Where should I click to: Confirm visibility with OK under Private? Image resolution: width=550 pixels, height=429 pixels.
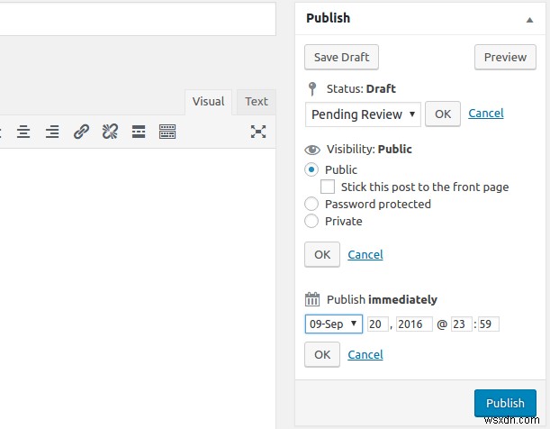pos(322,254)
